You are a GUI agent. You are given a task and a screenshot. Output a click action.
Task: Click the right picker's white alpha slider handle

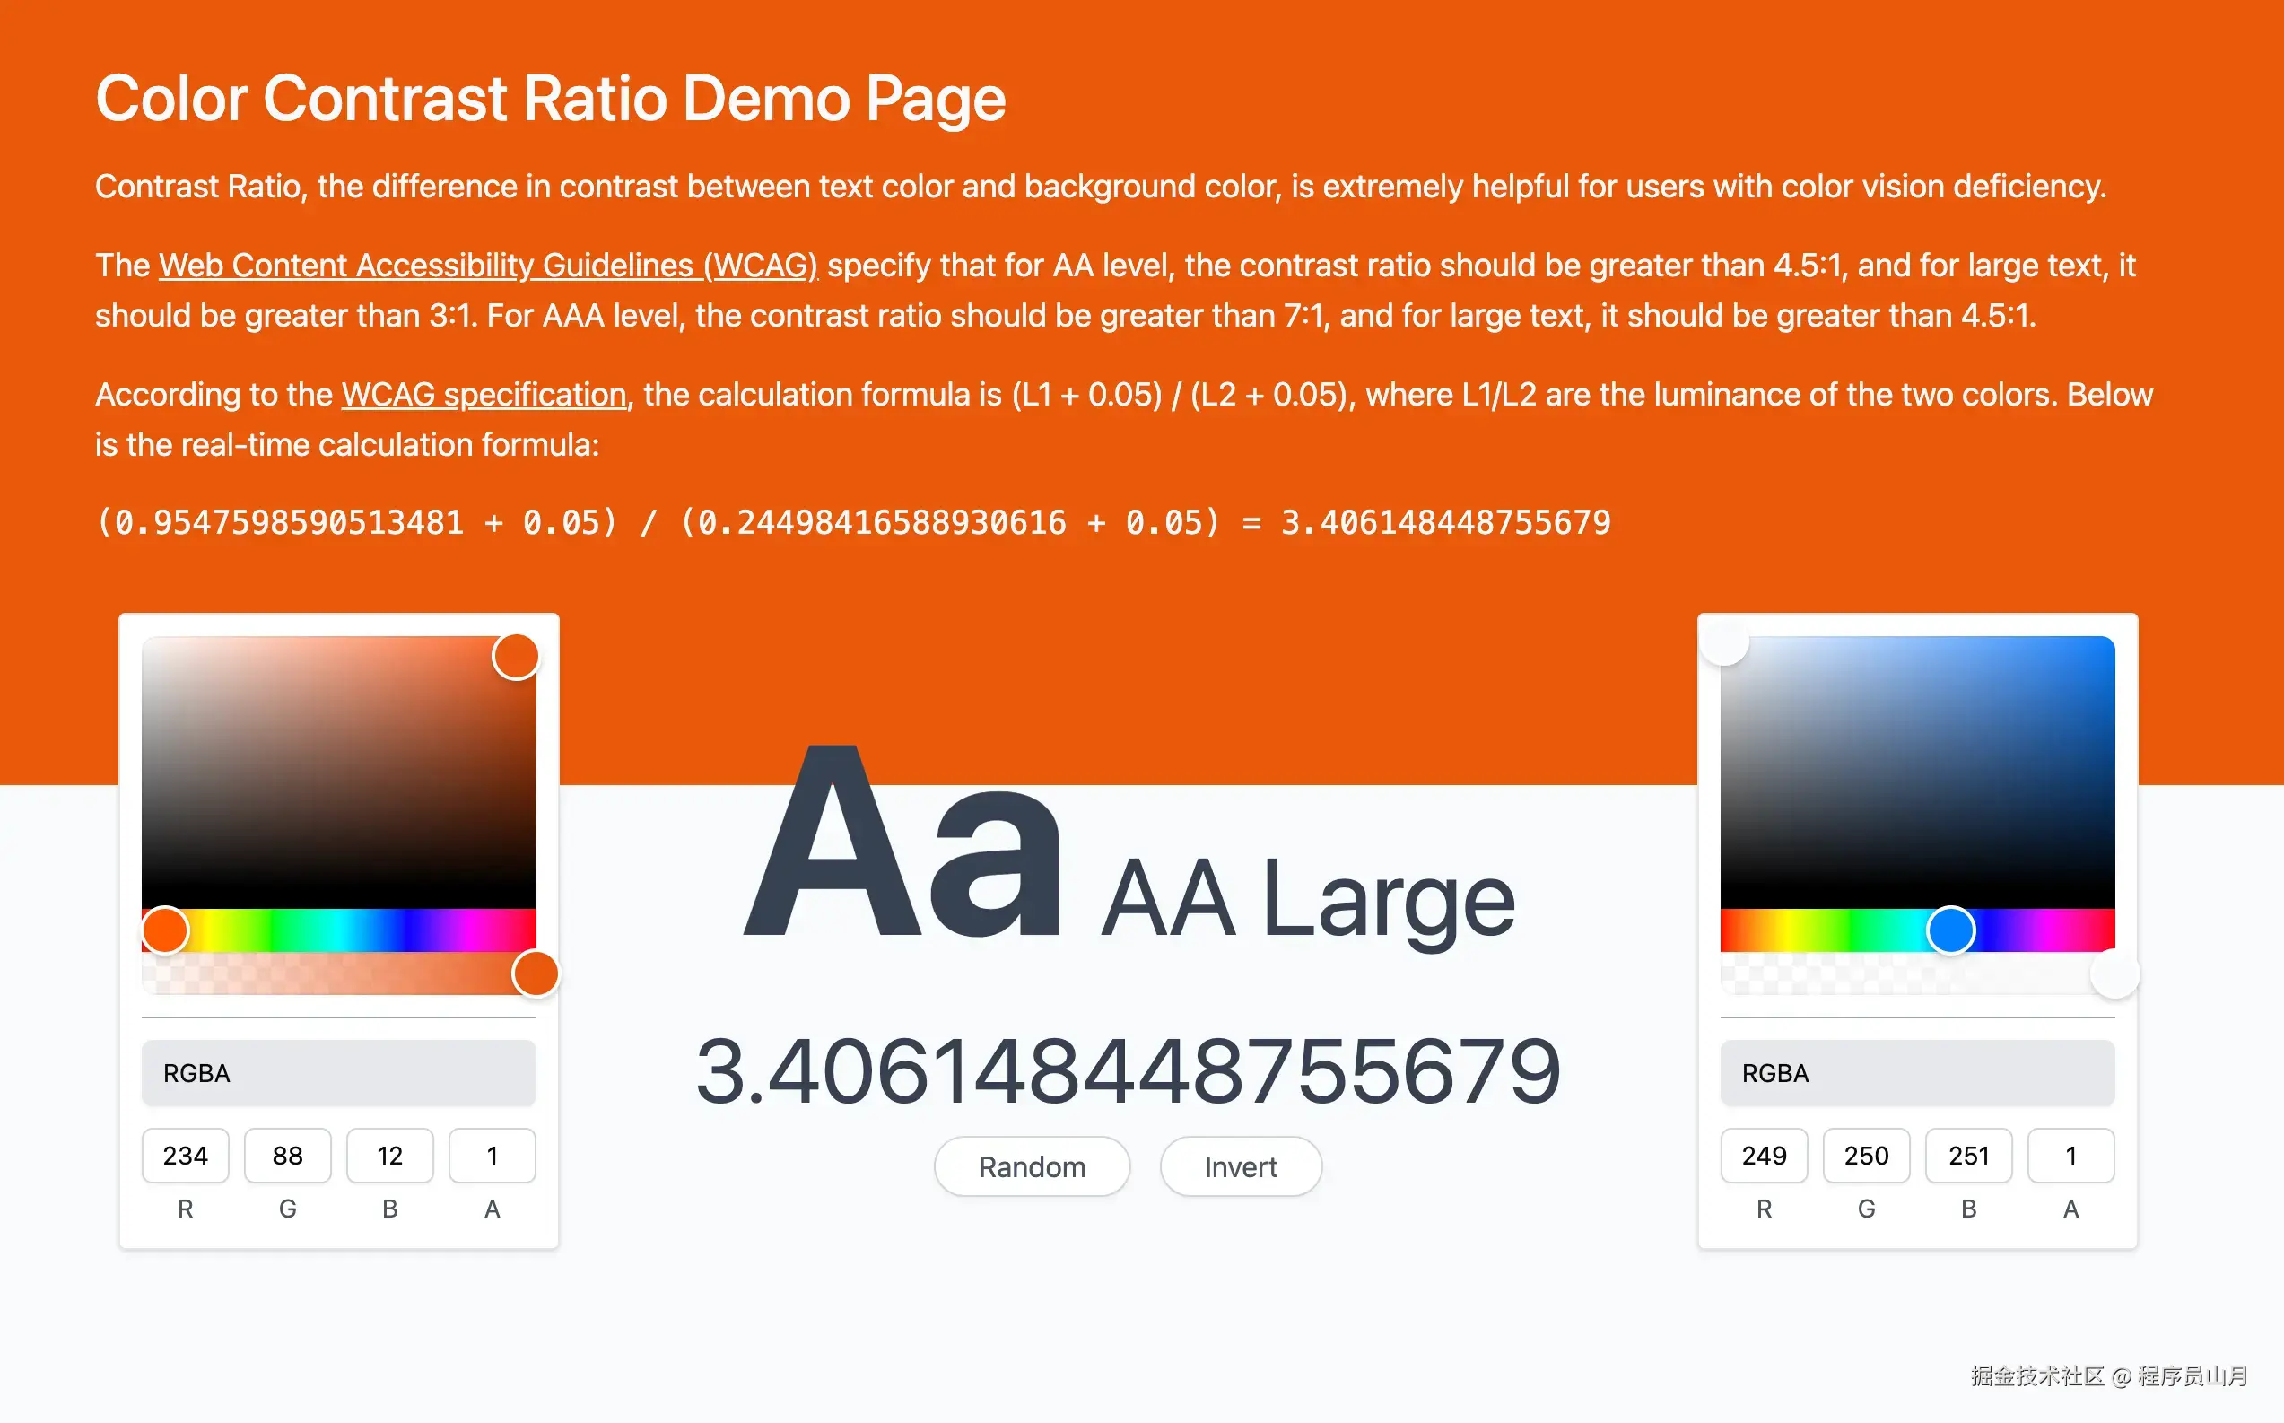[x=2114, y=973]
